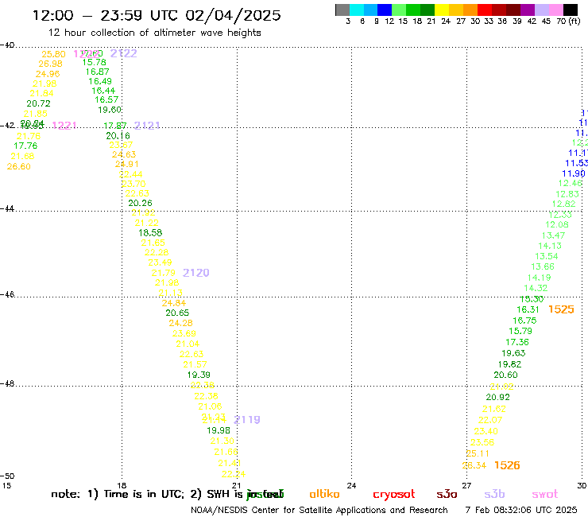The height and width of the screenshot is (517, 588).
Task: Click the wave height value 20.92
Action: tap(497, 397)
